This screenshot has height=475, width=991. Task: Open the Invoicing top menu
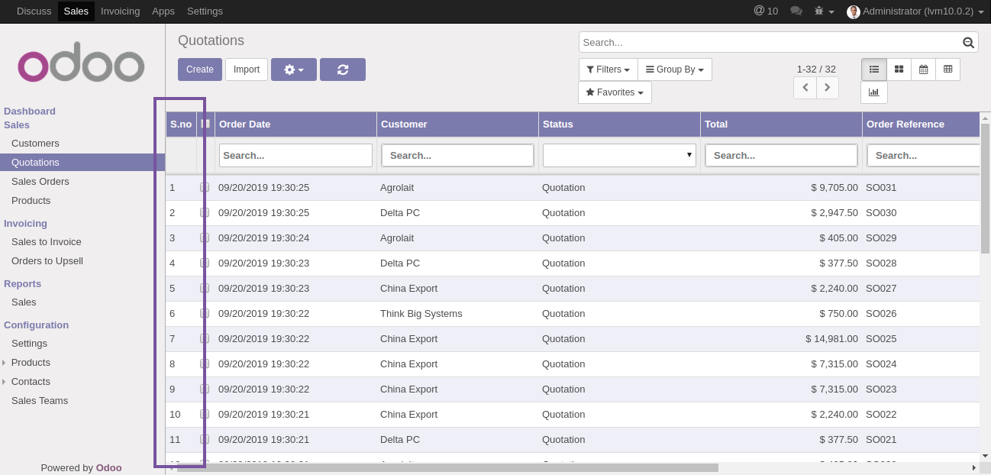tap(120, 11)
